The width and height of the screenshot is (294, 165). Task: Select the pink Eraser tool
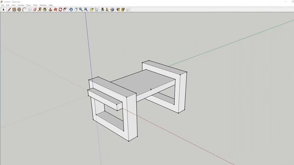coord(35,9)
